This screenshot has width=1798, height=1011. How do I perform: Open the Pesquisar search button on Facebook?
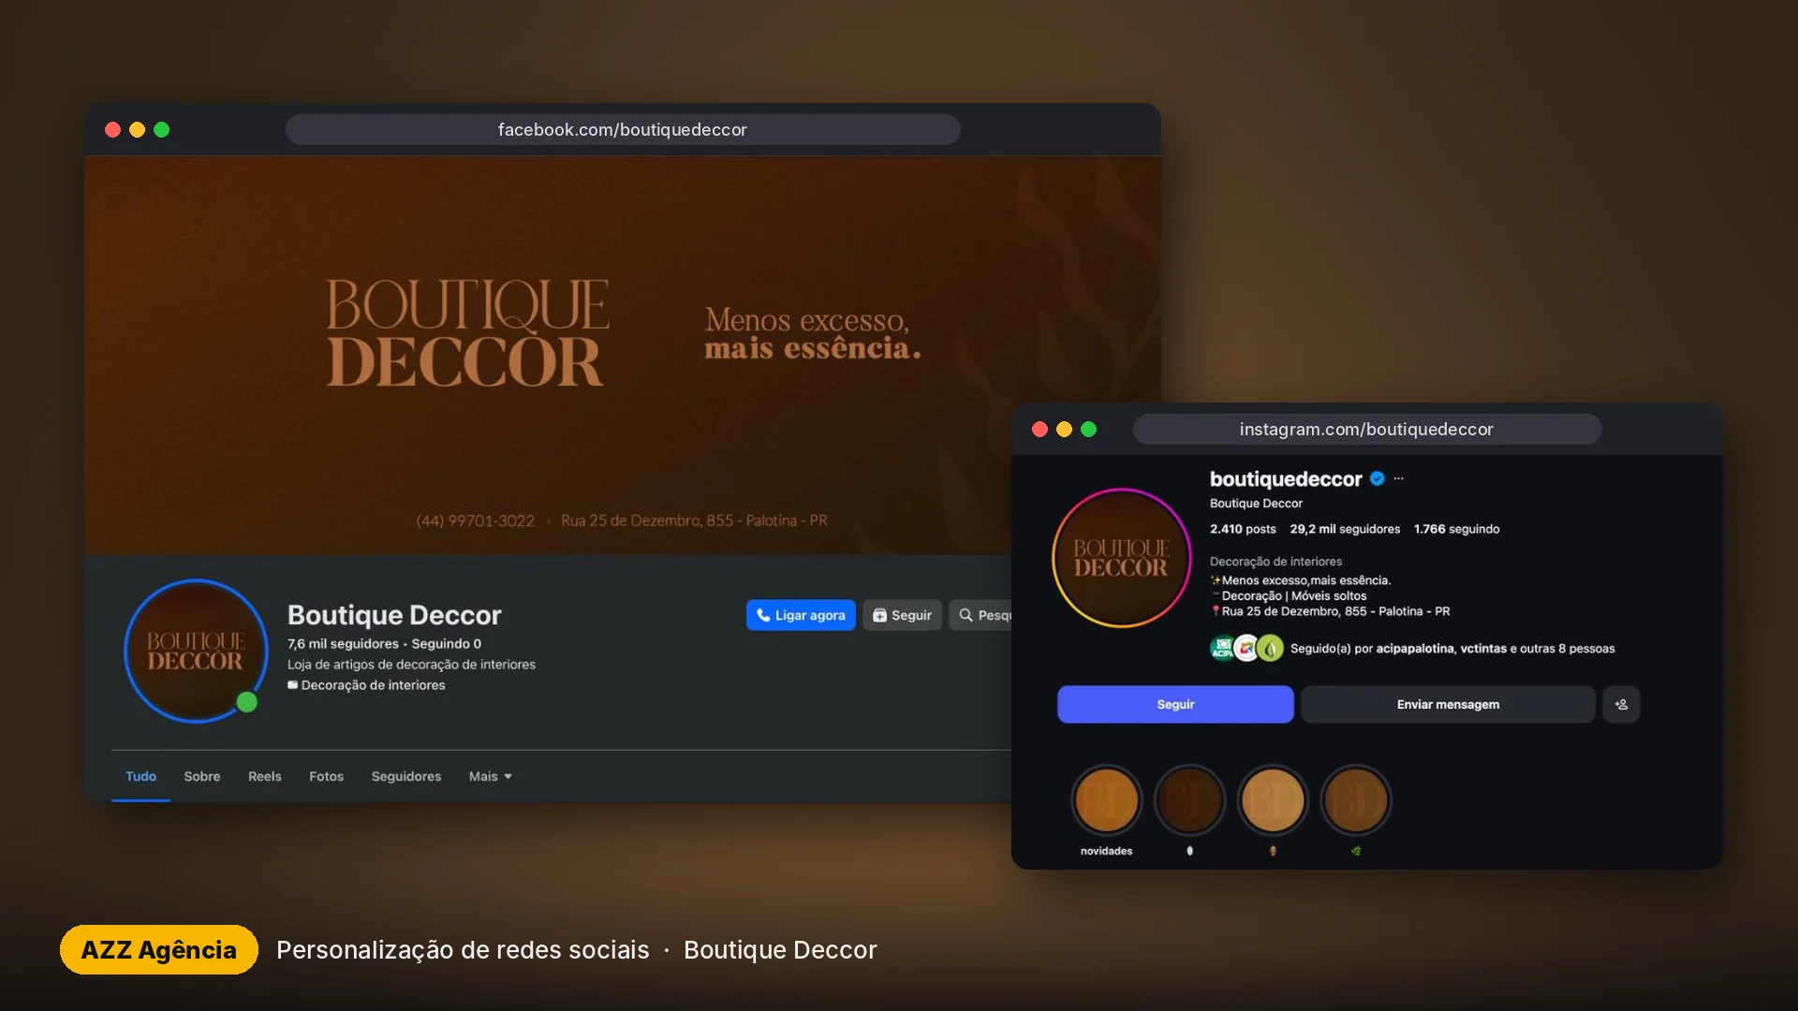pyautogui.click(x=980, y=615)
